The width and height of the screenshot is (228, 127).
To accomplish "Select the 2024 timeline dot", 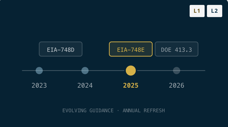I will (x=85, y=71).
